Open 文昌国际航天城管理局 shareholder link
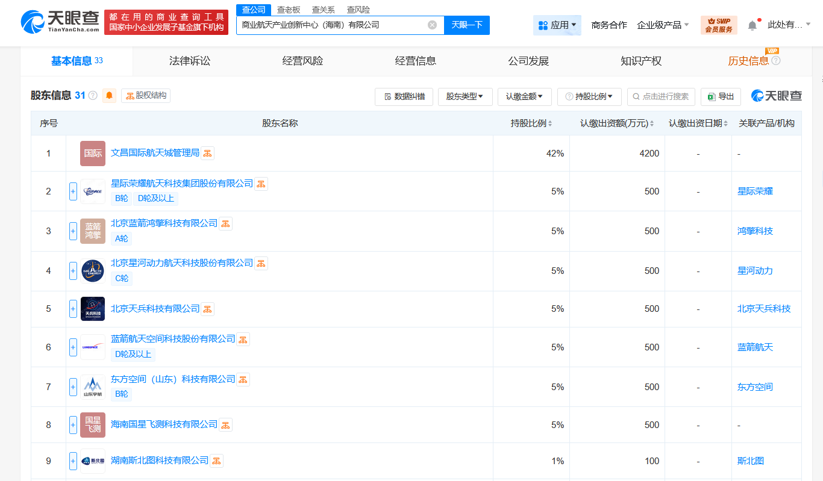The image size is (823, 481). [x=155, y=153]
